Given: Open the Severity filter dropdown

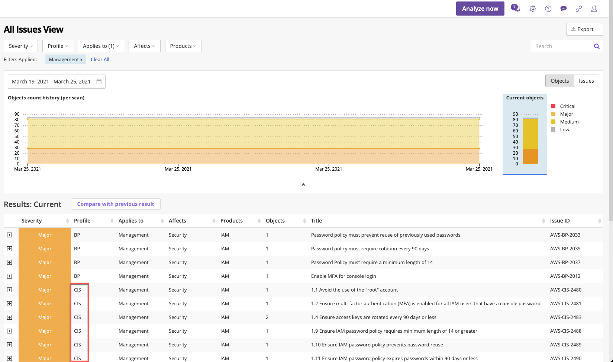Looking at the screenshot, I should pyautogui.click(x=21, y=46).
